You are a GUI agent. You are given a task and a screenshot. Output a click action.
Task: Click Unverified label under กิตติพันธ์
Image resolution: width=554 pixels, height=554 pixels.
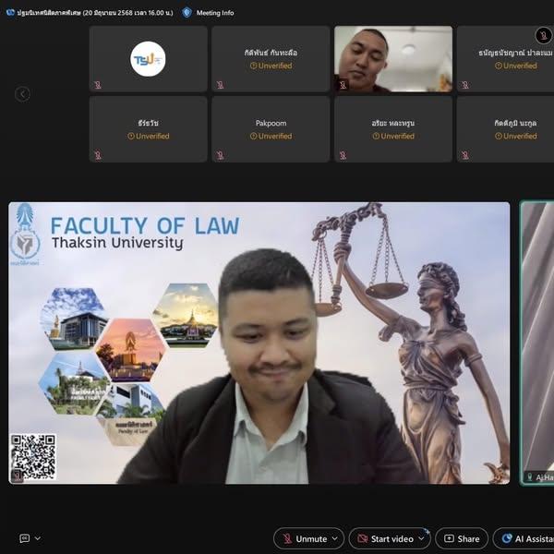[271, 66]
